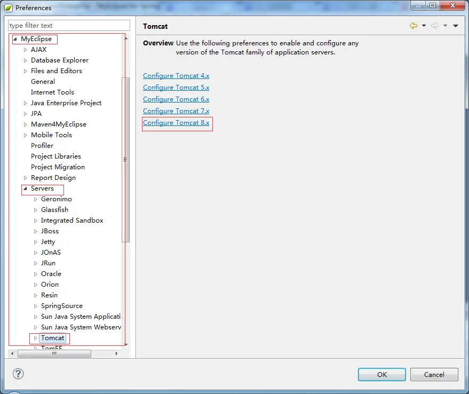Maximize the Preferences window

pyautogui.click(x=433, y=5)
